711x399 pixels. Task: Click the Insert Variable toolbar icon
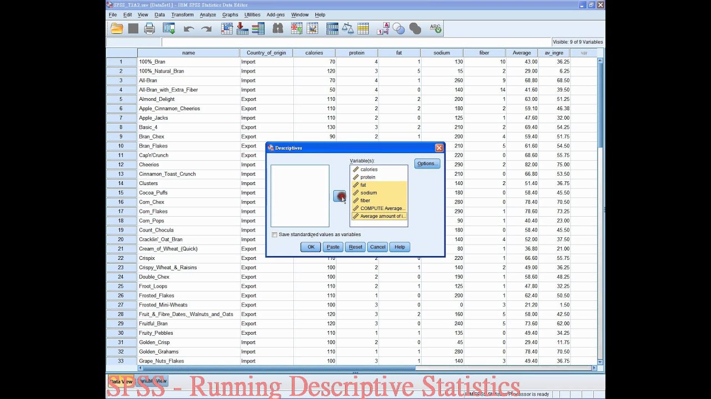point(312,29)
